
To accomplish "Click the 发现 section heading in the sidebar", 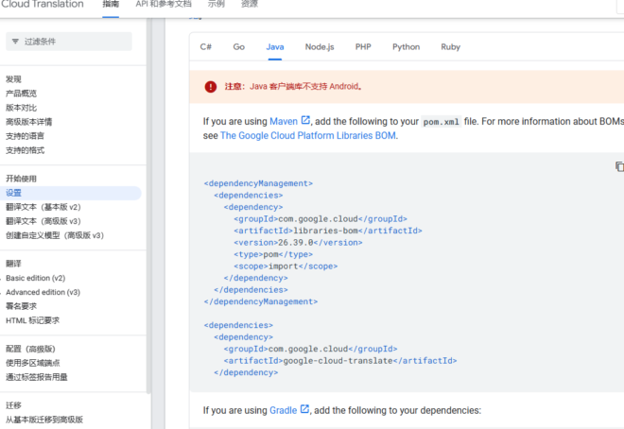I will 13,79.
